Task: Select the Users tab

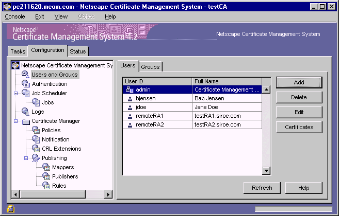Action: click(128, 65)
